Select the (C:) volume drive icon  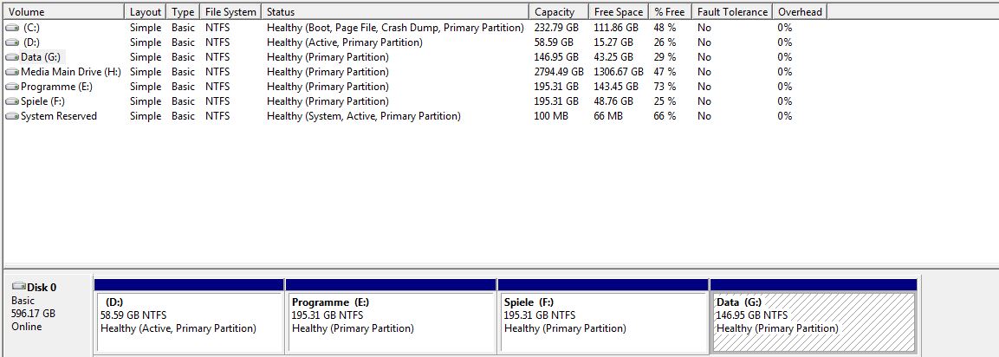coord(12,28)
